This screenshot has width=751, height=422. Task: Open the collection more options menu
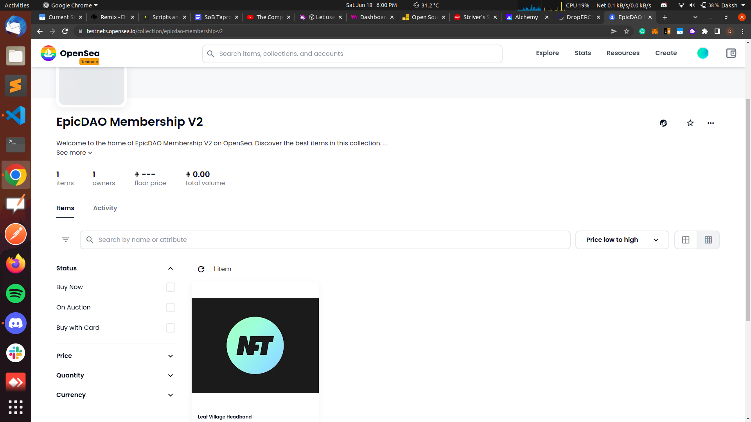[x=711, y=123]
